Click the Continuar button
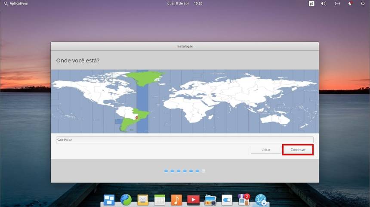 [x=298, y=150]
